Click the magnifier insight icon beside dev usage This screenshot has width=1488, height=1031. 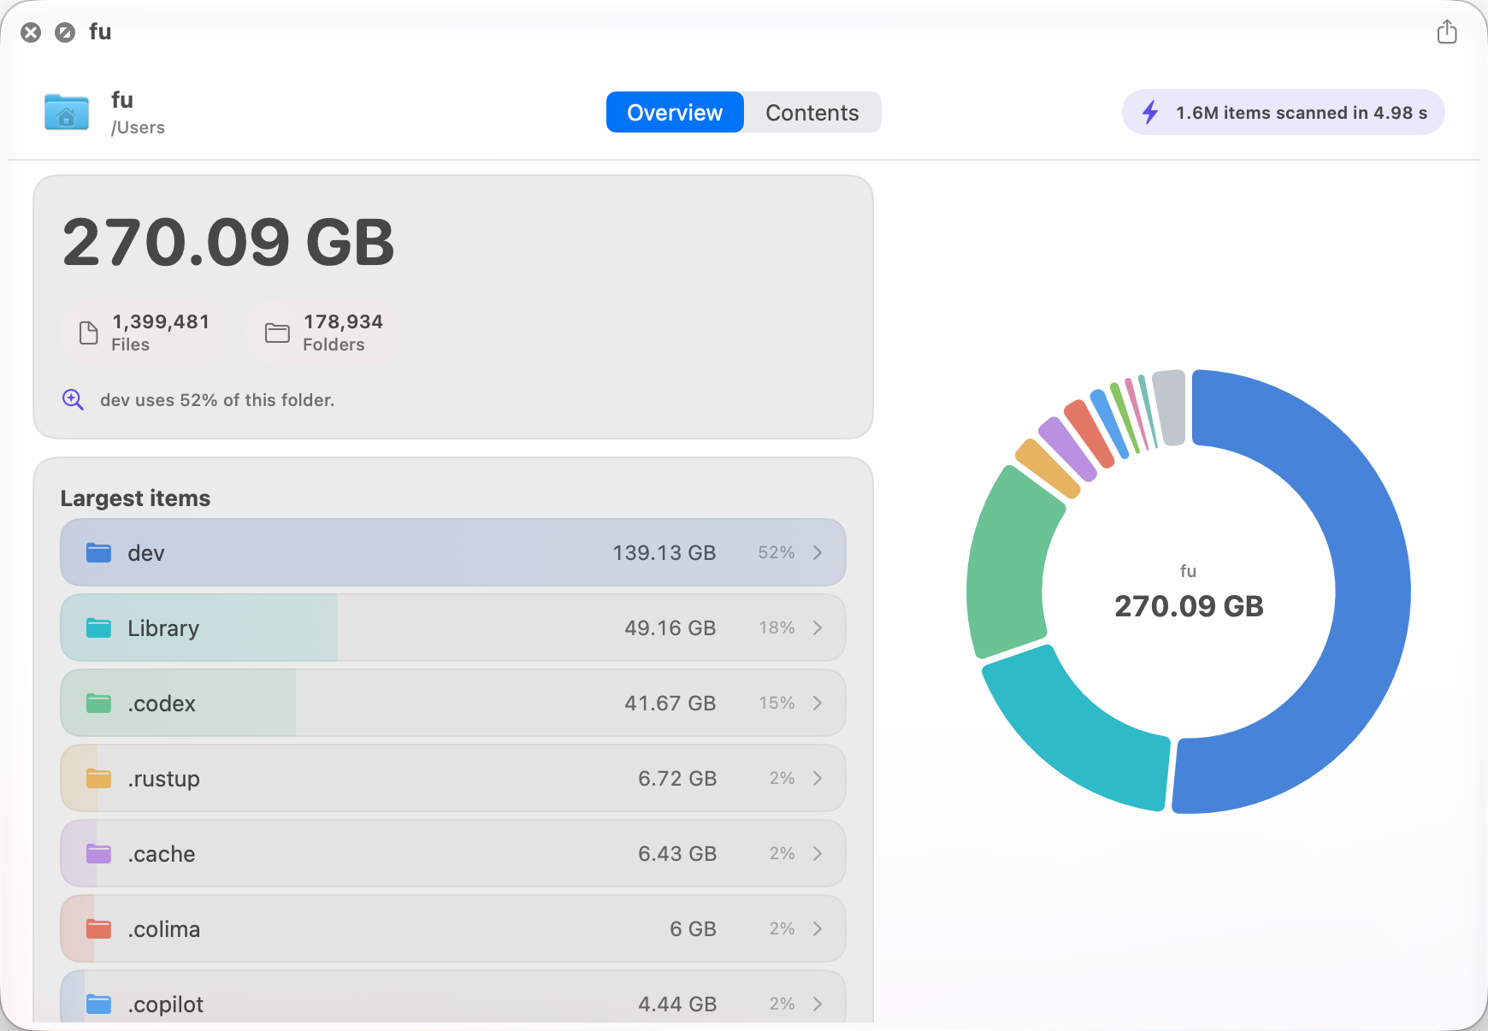tap(73, 399)
